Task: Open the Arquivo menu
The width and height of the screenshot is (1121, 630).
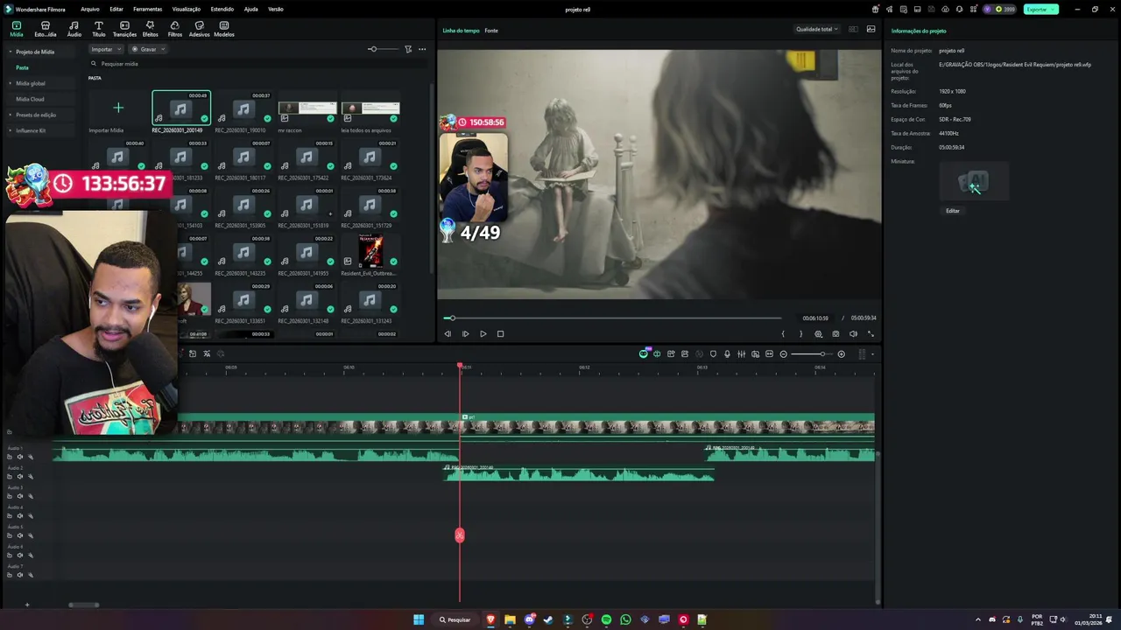Action: tap(89, 10)
